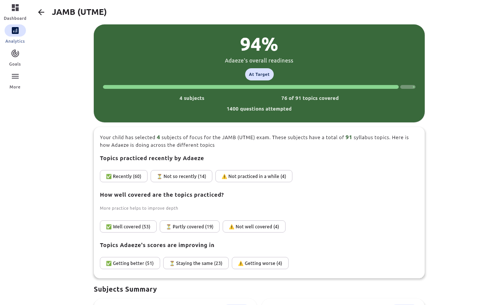Screen dimensions: 488x305
Task: Toggle the Staying the same (23) chip
Action: 196,263
